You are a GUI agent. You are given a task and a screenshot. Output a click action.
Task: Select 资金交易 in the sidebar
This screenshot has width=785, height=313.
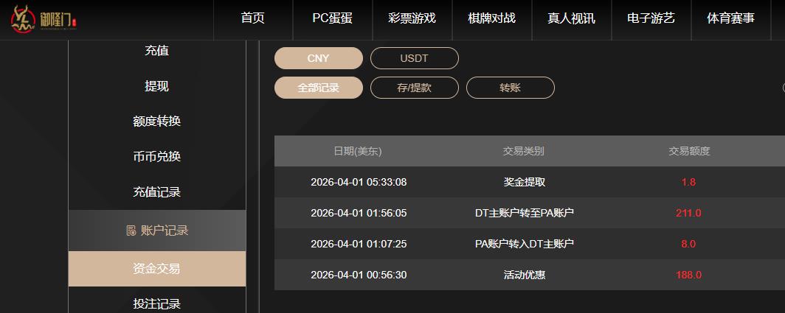[x=156, y=269]
